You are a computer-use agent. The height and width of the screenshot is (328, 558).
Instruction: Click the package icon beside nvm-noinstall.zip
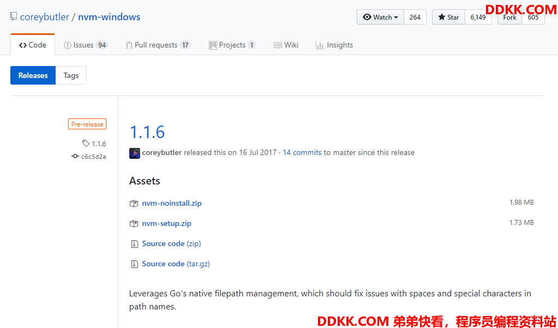coord(134,204)
